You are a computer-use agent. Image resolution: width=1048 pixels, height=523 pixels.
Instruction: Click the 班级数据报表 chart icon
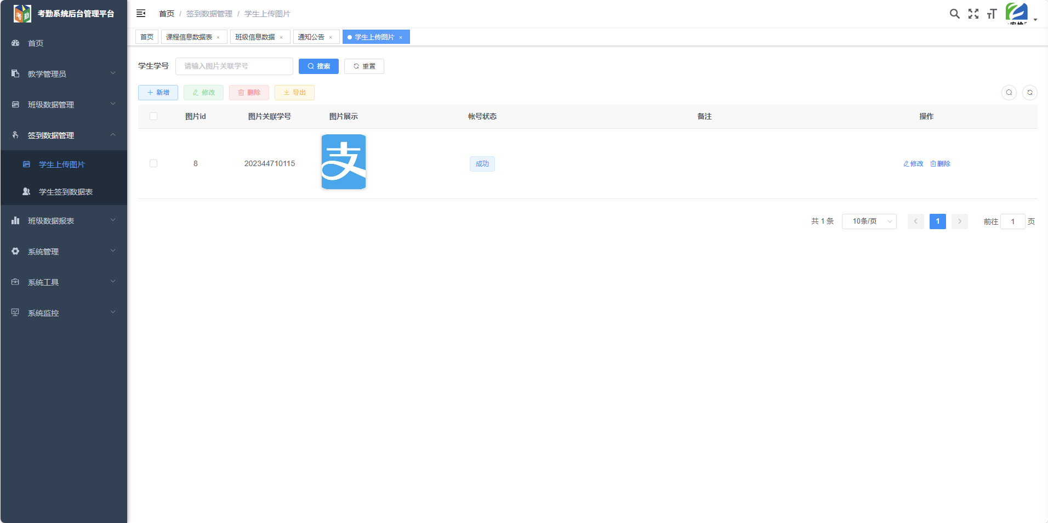15,220
